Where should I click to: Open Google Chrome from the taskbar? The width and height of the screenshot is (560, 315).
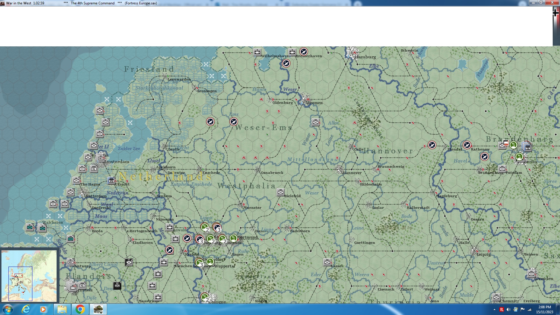(80, 309)
